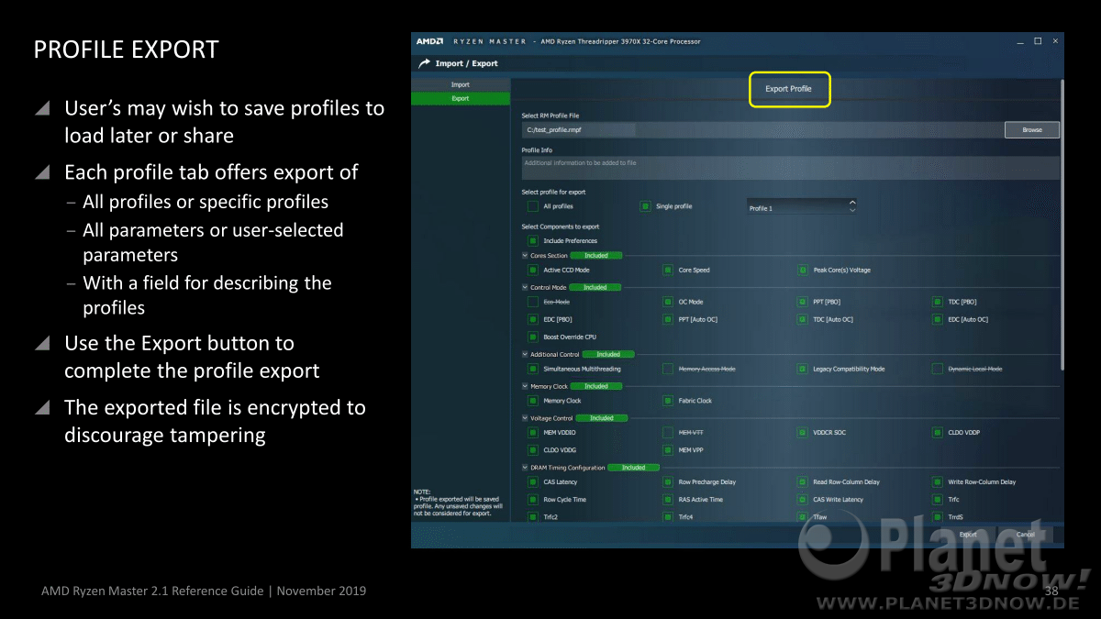
Task: Toggle EDC [PBO] checkbox
Action: pos(533,320)
